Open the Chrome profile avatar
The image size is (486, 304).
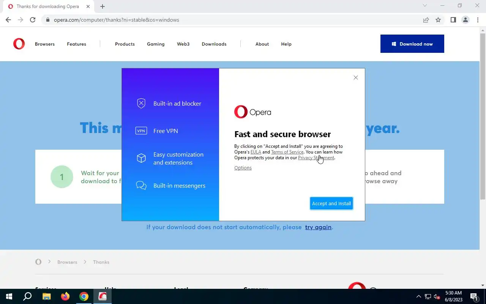[x=465, y=20]
